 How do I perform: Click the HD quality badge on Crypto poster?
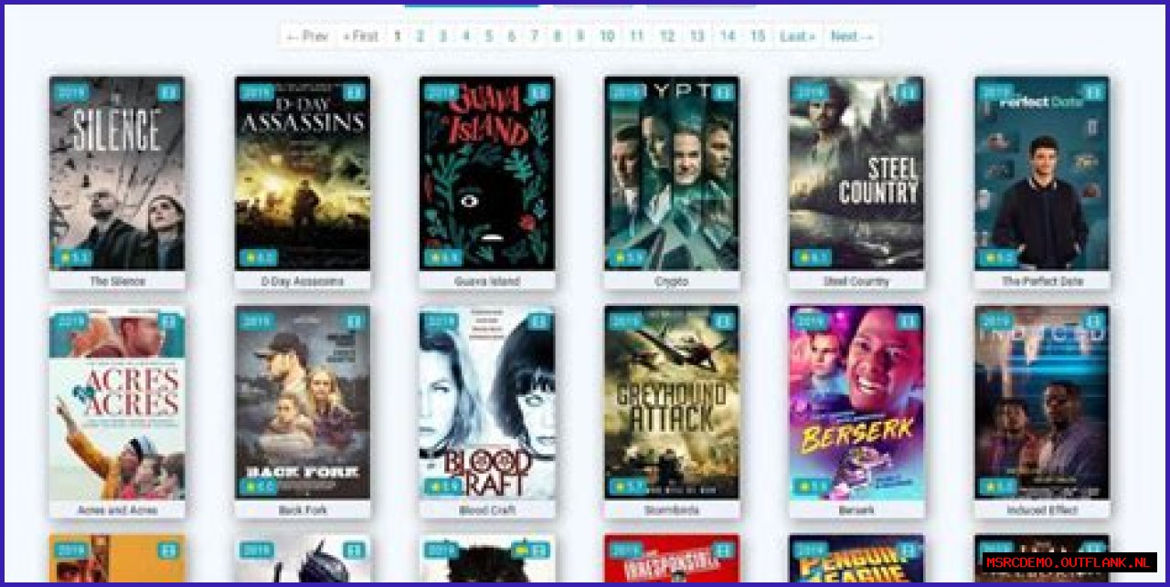pos(723,92)
